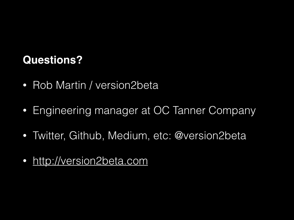The image size is (294, 220).
Task: Click the Questions? slide heading
Action: [x=53, y=60]
